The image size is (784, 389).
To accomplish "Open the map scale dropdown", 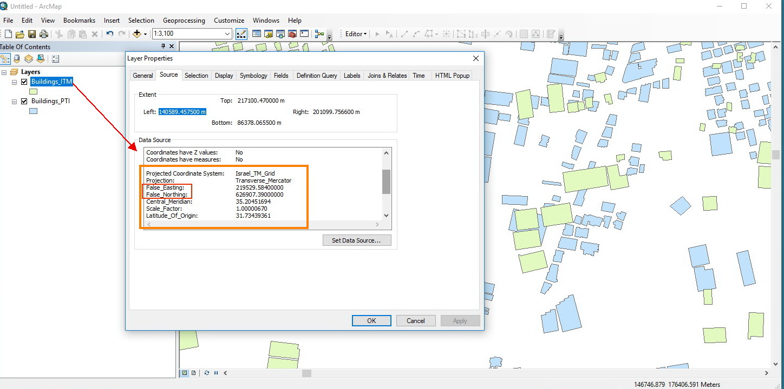I will pos(227,34).
